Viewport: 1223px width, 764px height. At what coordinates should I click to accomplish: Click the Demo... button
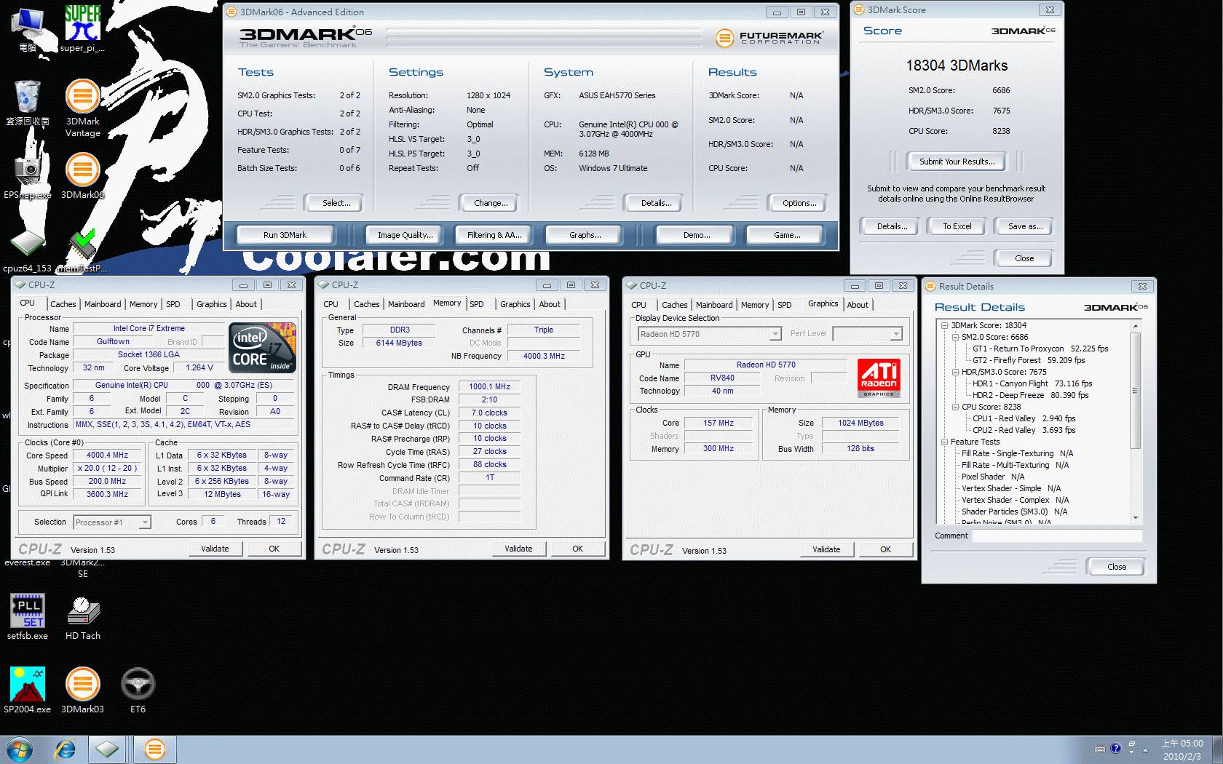click(696, 235)
